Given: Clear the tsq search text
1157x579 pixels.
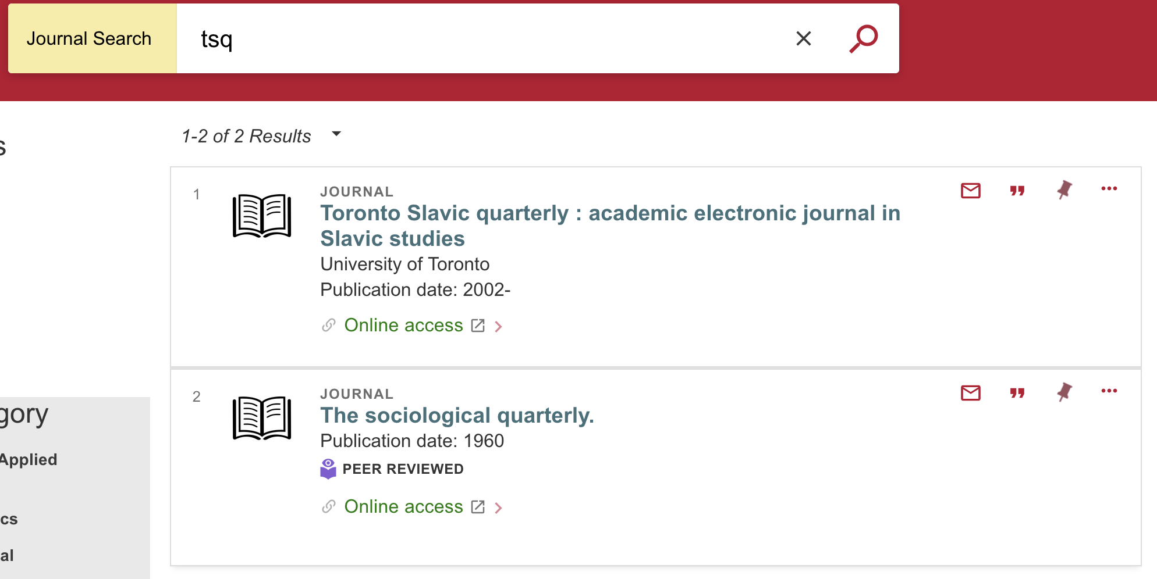Looking at the screenshot, I should [x=803, y=39].
